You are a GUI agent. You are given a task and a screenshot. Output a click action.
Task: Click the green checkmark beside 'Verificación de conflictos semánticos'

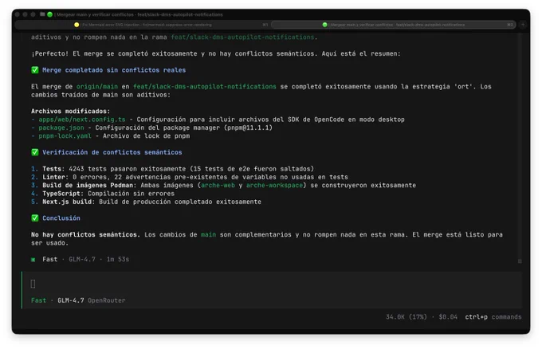[x=35, y=152]
